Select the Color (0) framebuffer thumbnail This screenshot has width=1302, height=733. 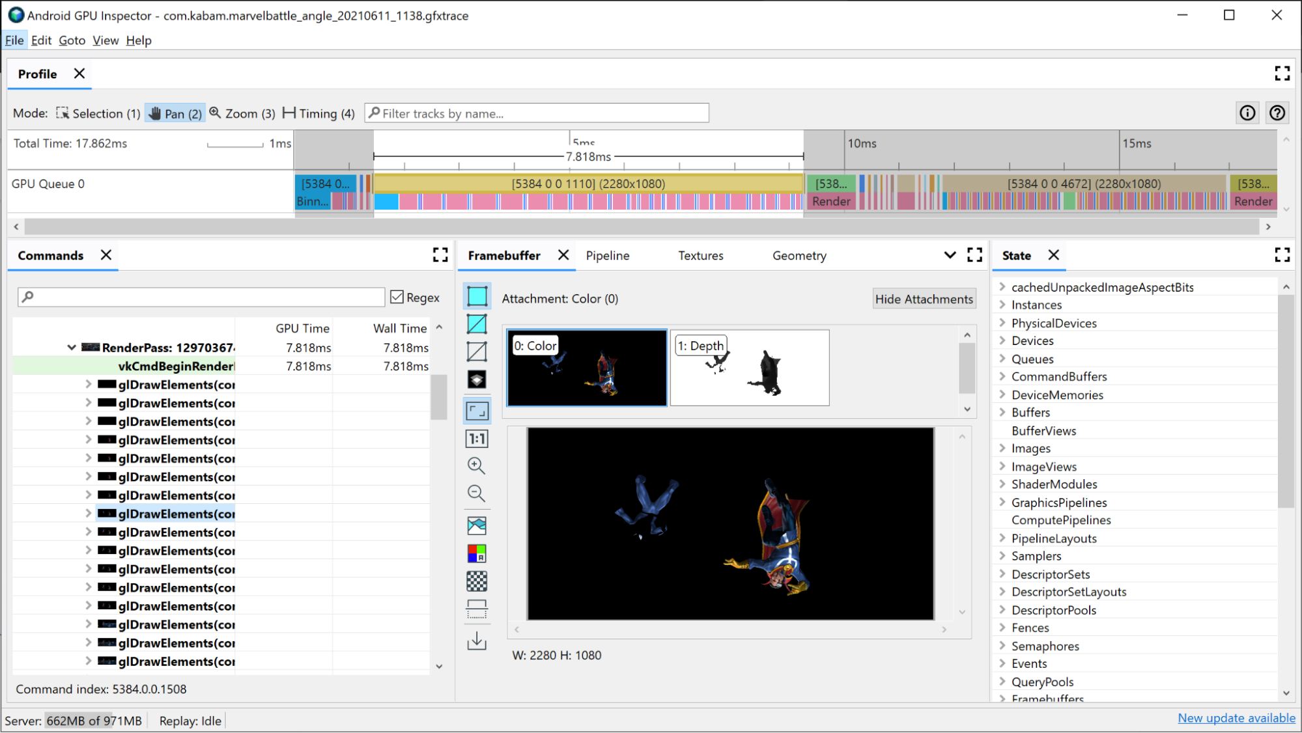click(x=587, y=367)
